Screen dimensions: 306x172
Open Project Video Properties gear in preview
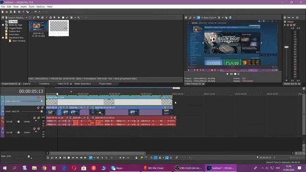[186, 18]
